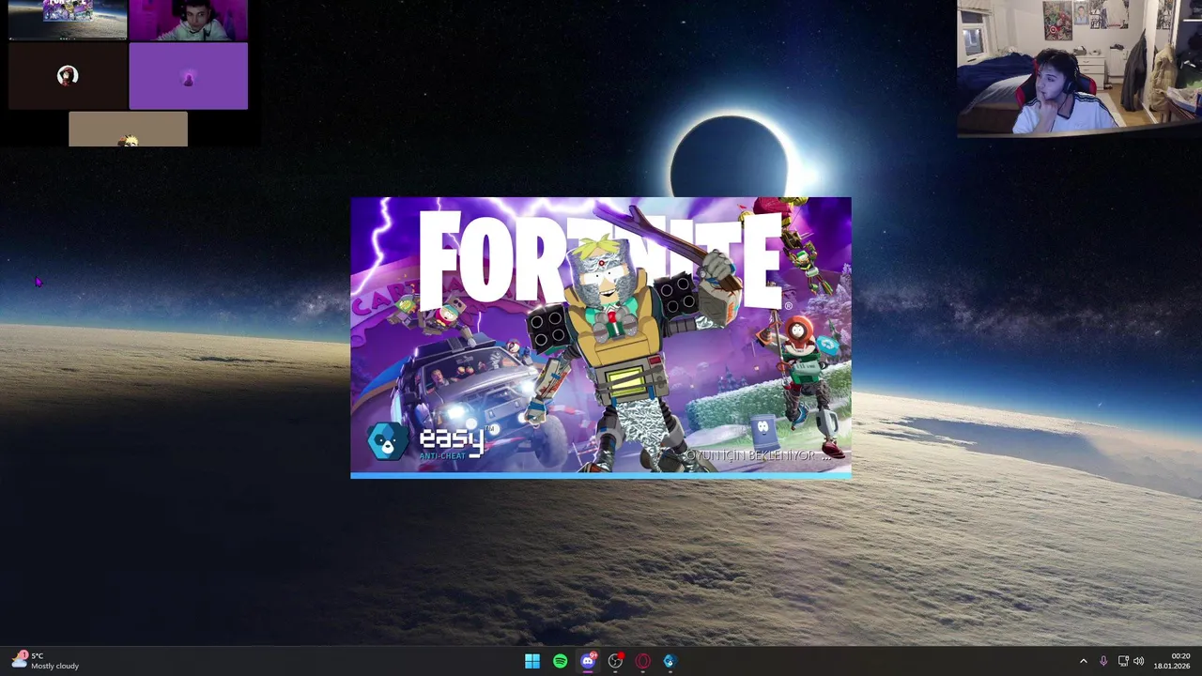Click the 'Mostly cloudy' weather text
Viewport: 1202px width, 676px height.
55,667
